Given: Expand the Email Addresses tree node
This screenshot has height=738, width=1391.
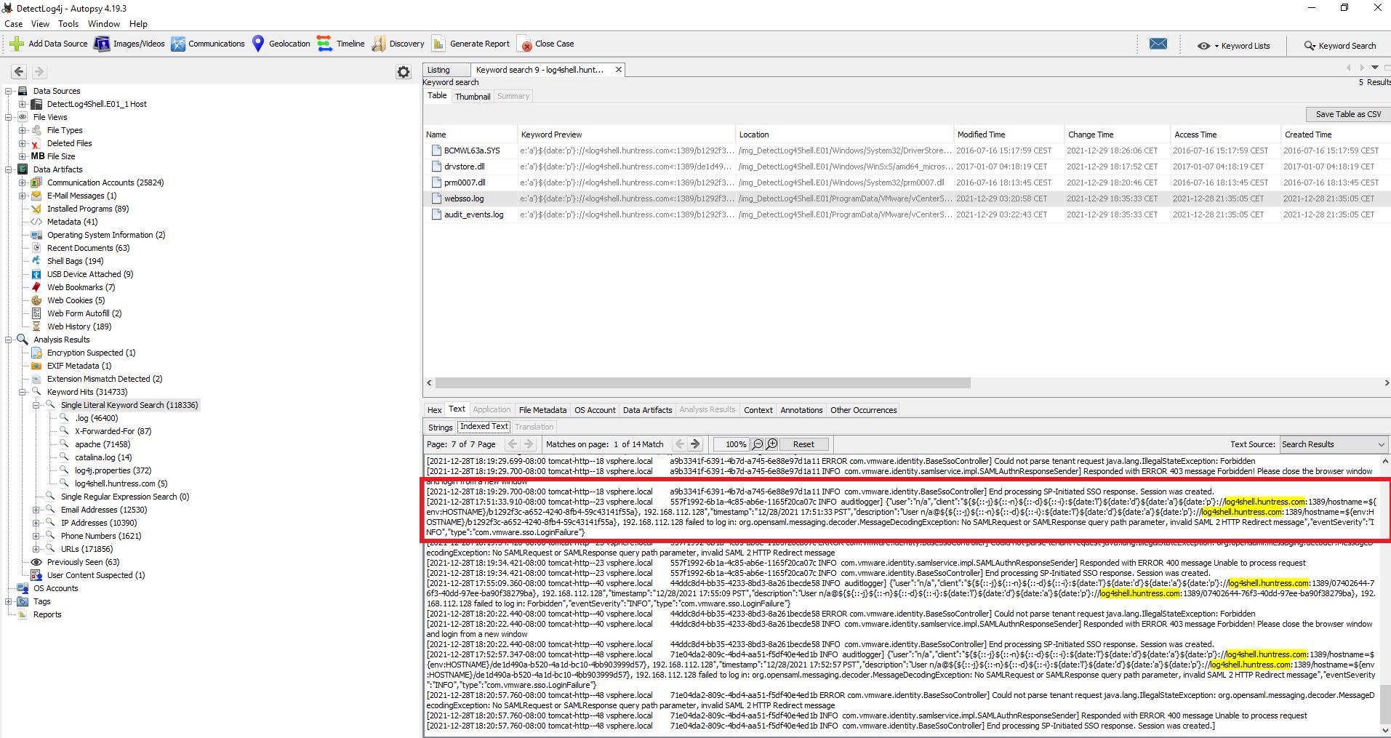Looking at the screenshot, I should click(36, 510).
